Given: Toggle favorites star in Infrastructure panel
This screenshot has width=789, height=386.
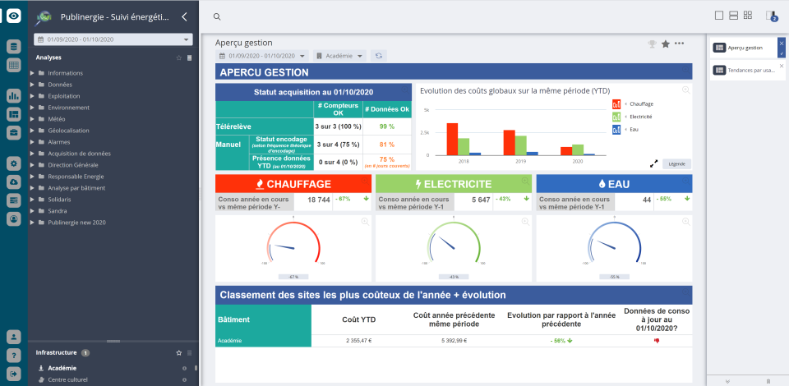Looking at the screenshot, I should pos(178,352).
